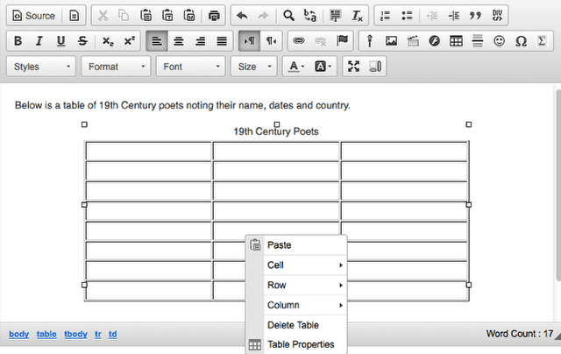Center align the text
The width and height of the screenshot is (561, 354).
click(x=179, y=41)
